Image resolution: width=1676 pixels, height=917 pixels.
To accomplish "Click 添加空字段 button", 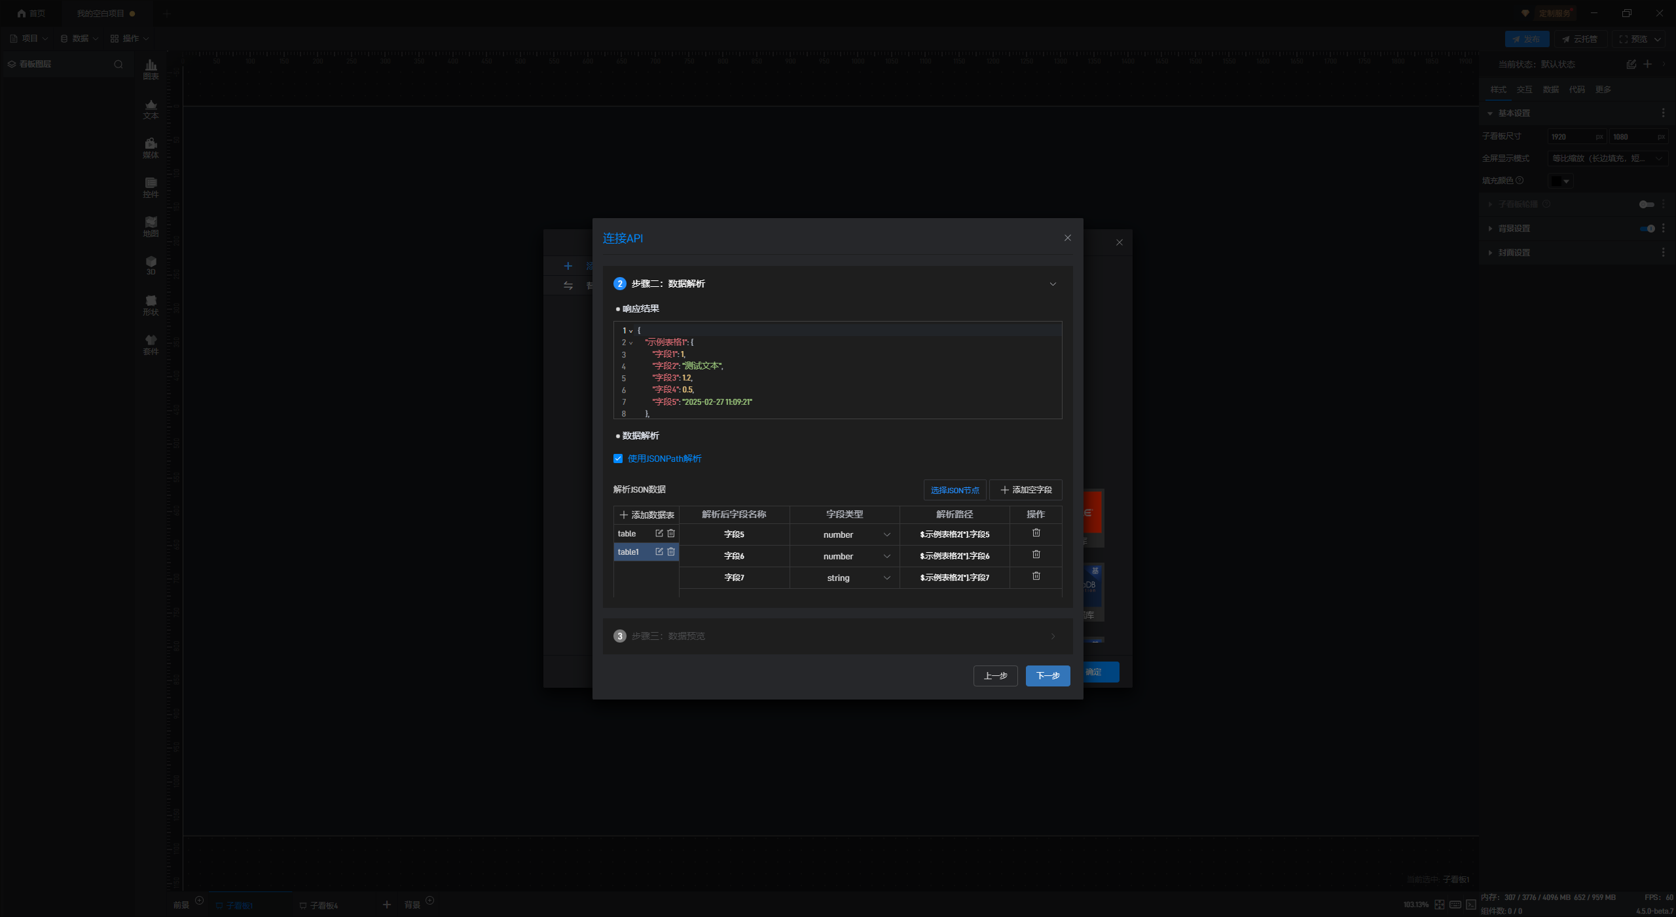I will point(1025,490).
